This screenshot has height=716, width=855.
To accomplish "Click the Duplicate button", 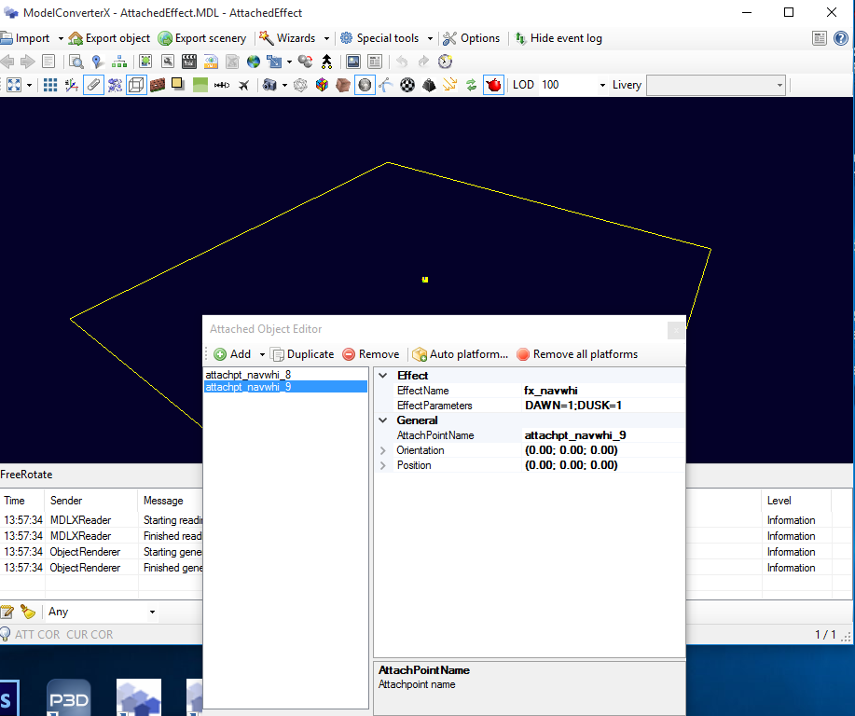I will click(303, 354).
